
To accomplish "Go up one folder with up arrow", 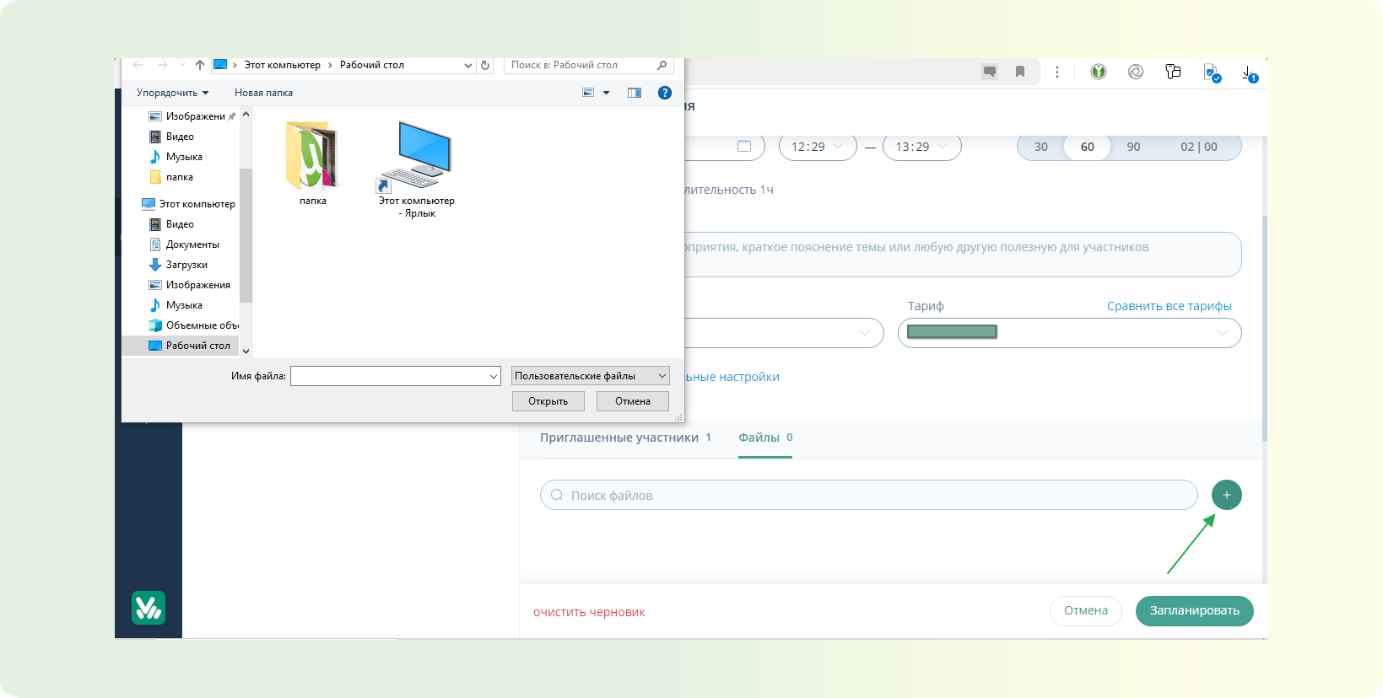I will coord(200,65).
